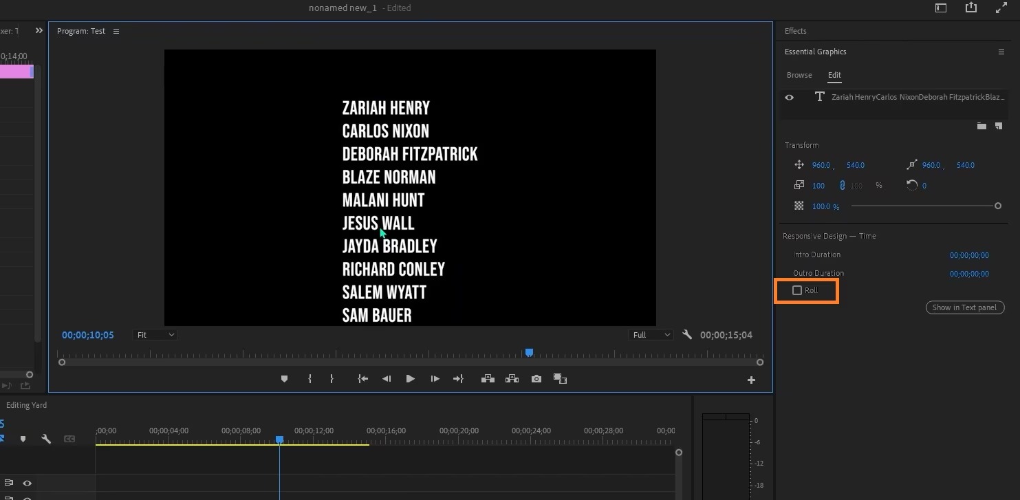Play the program monitor video
This screenshot has height=500, width=1020.
point(410,379)
